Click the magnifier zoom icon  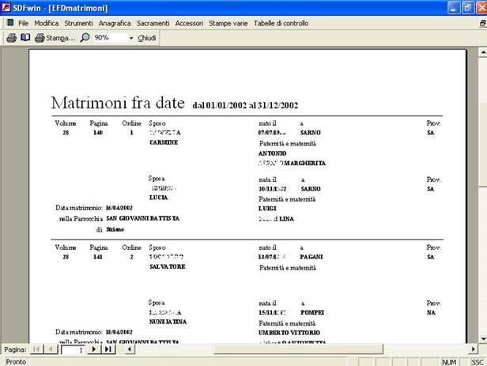(85, 38)
